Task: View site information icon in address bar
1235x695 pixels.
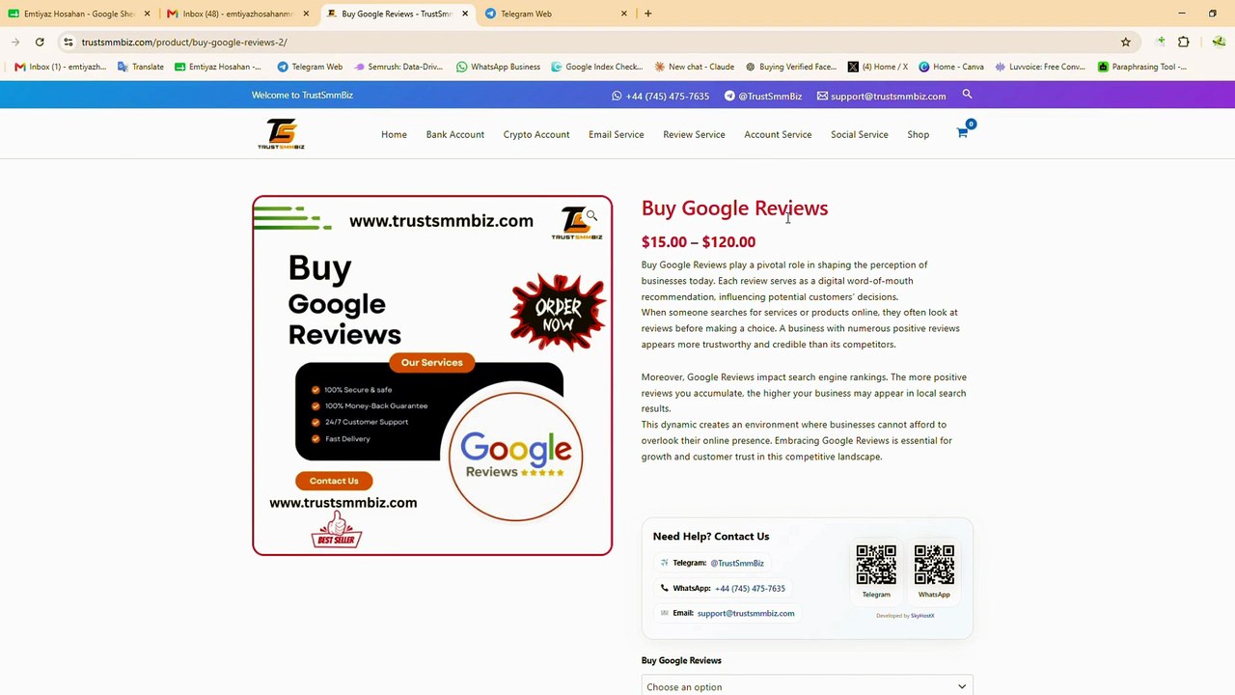Action: tap(68, 42)
